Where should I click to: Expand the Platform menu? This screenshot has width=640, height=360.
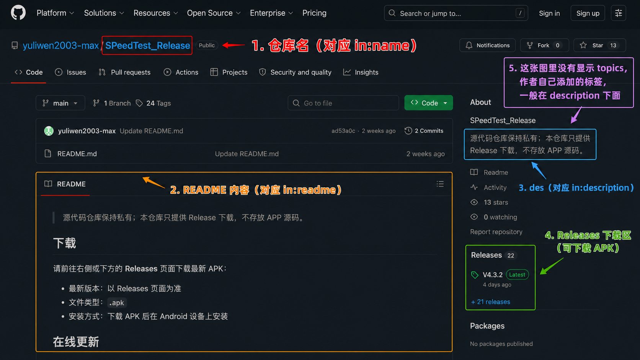click(55, 13)
